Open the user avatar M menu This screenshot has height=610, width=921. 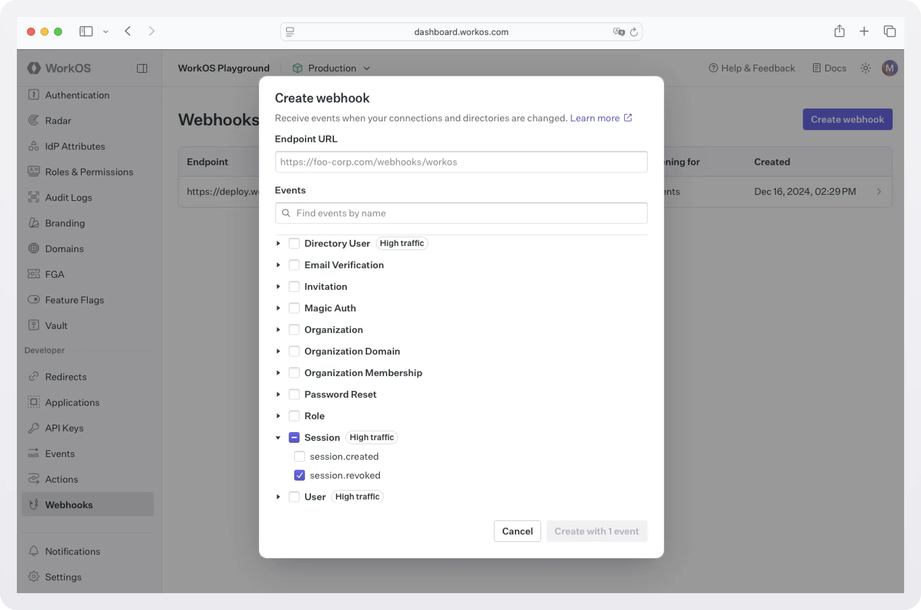tap(889, 68)
